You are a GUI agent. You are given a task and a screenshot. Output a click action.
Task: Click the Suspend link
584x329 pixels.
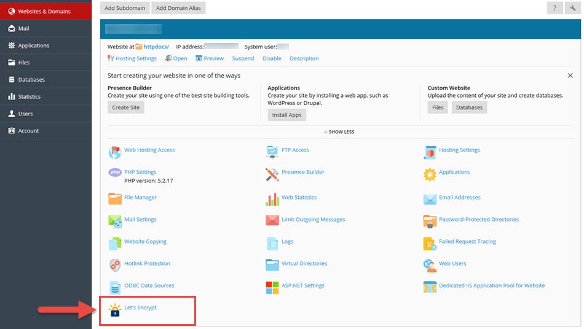pos(243,59)
